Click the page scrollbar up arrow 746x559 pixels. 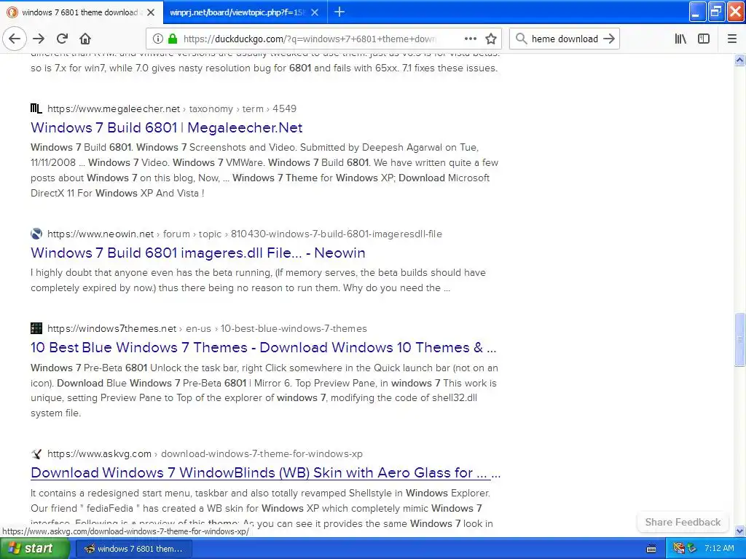[739, 60]
